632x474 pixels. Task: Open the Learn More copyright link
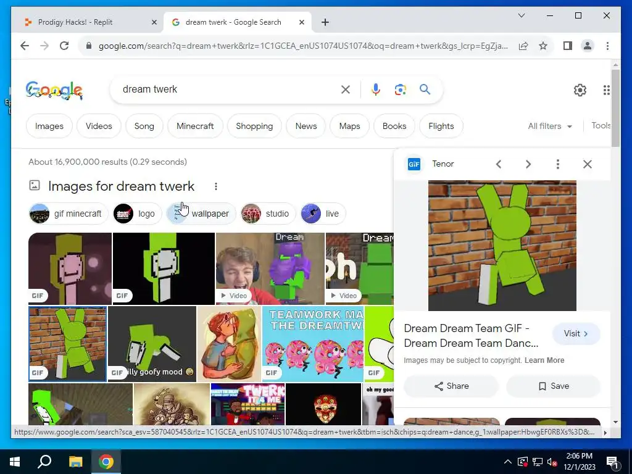coord(544,360)
